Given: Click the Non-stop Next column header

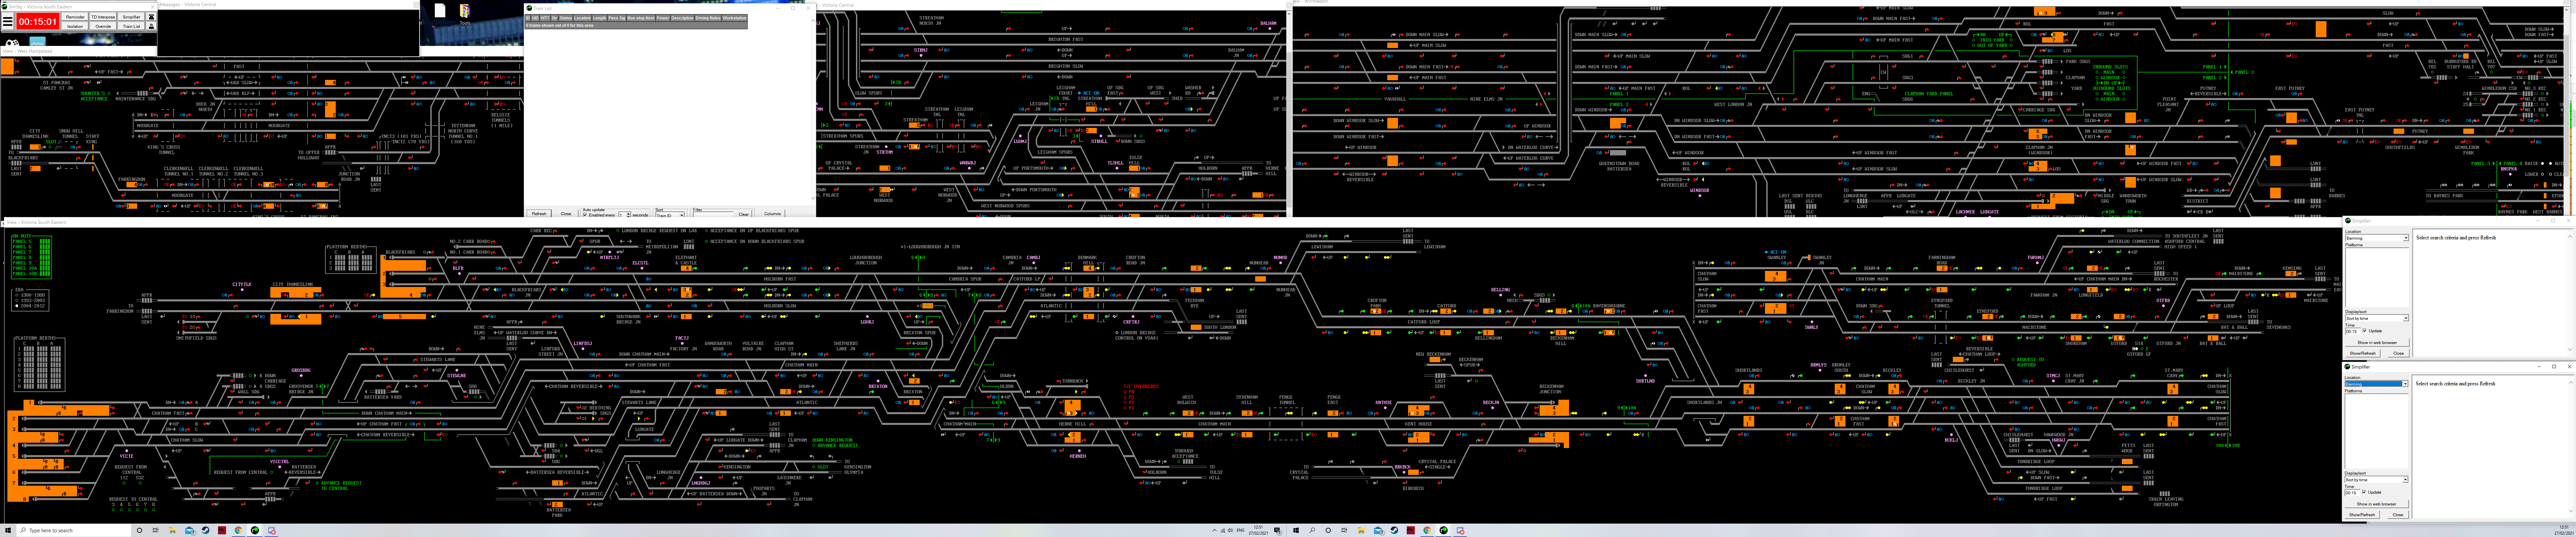Looking at the screenshot, I should 641,18.
